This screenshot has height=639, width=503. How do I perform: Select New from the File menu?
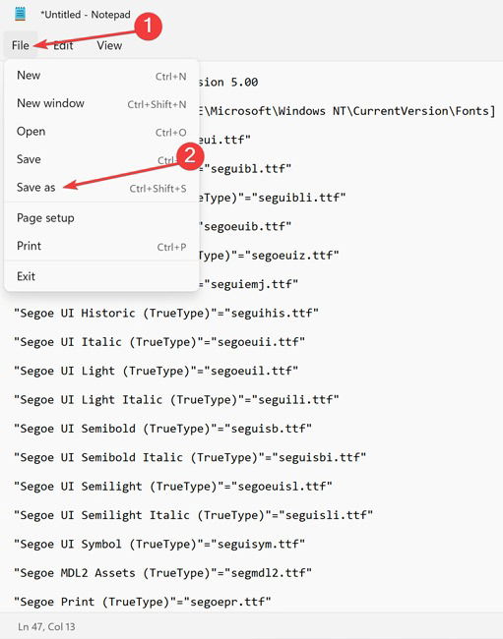point(101,76)
